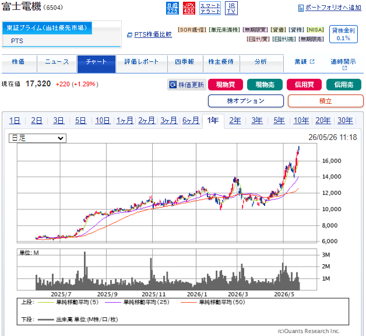Click the external link icon beside 業績
366x336 pixels.
(x=312, y=62)
